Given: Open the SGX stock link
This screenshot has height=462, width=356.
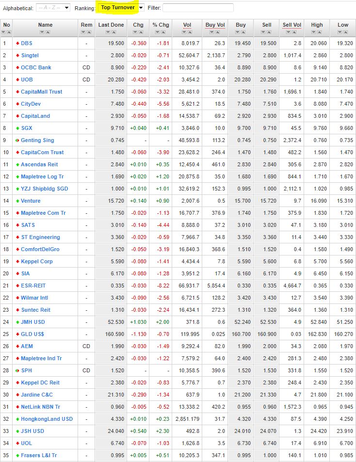Looking at the screenshot, I should click(x=27, y=128).
